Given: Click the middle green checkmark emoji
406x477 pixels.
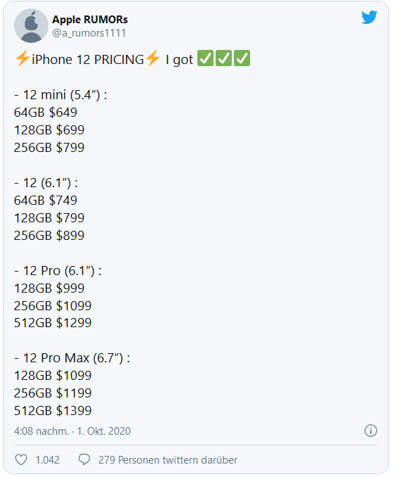Looking at the screenshot, I should coord(224,58).
